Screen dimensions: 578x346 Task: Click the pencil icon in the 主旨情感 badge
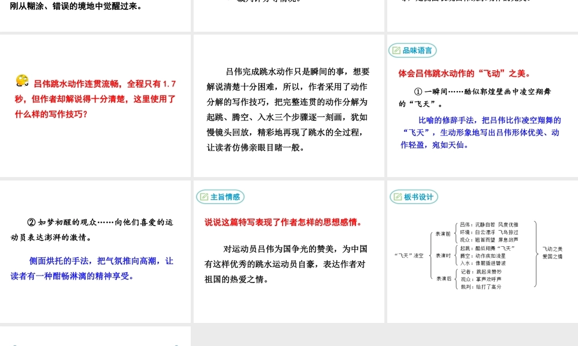tap(204, 197)
